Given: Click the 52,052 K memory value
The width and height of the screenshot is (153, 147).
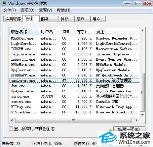Looking at the screenshot, I should coord(84,54).
